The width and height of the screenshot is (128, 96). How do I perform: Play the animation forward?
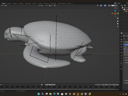pyautogui.click(x=51, y=85)
